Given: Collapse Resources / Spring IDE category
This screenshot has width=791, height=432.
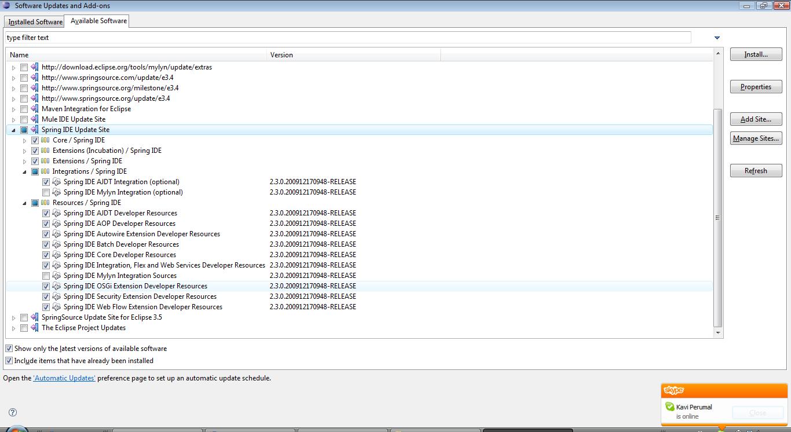Looking at the screenshot, I should [24, 203].
